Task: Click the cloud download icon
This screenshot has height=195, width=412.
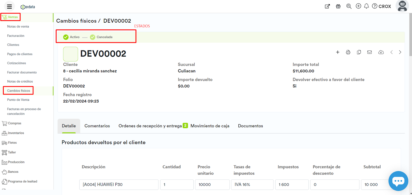Action: (381, 52)
